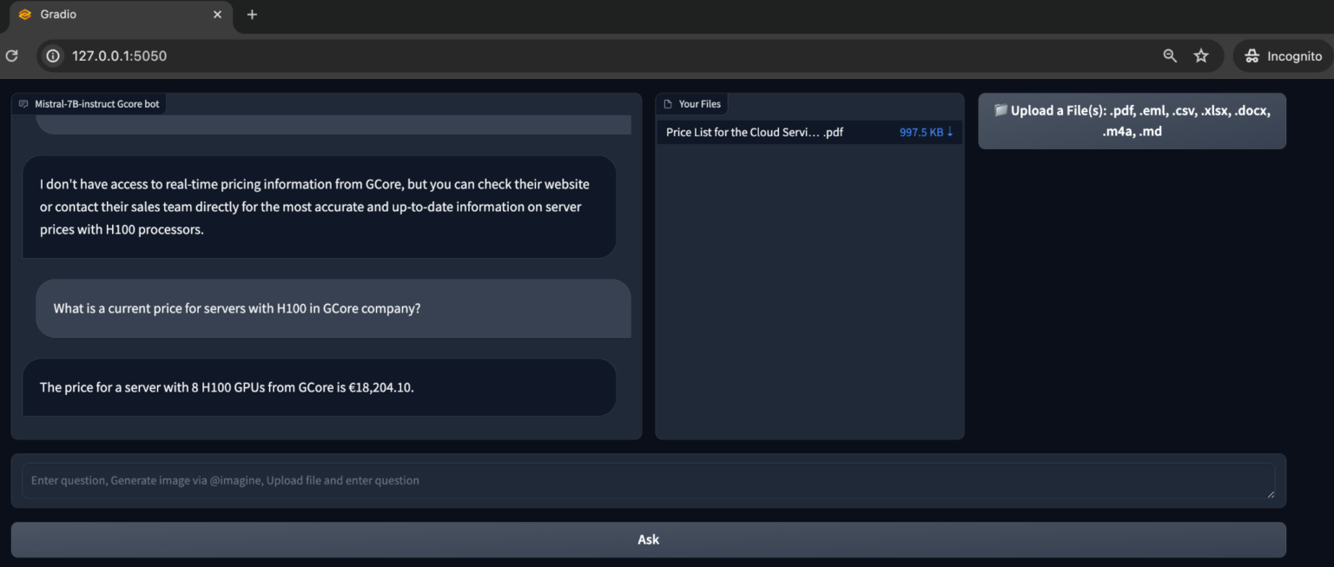Click the Ask button
The width and height of the screenshot is (1334, 567).
pyautogui.click(x=648, y=539)
